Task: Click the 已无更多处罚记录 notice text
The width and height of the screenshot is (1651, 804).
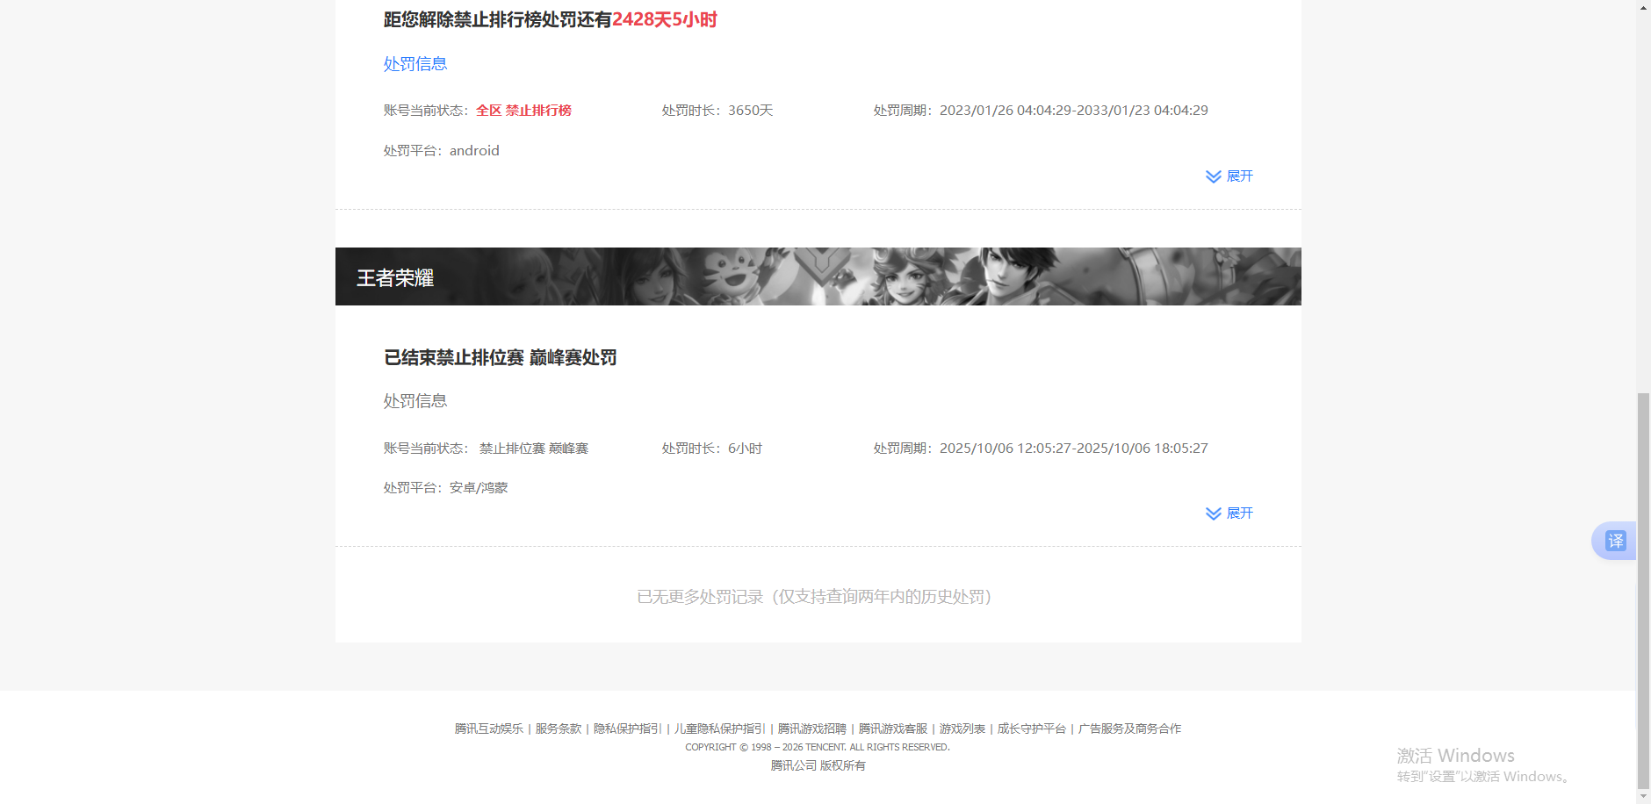Action: [x=814, y=597]
